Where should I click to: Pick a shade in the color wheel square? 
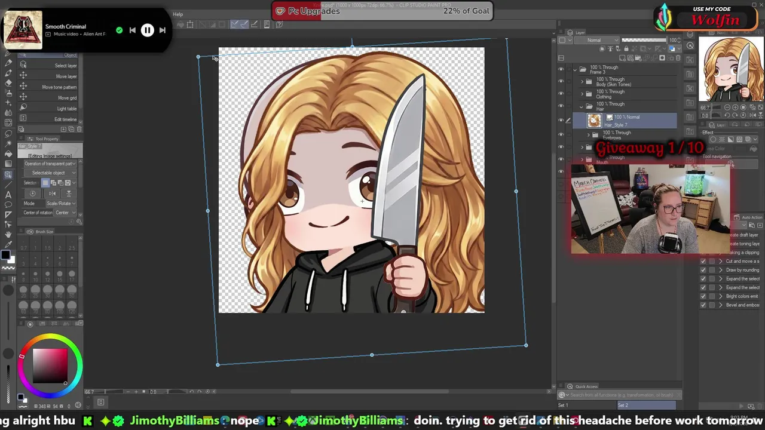coord(50,366)
